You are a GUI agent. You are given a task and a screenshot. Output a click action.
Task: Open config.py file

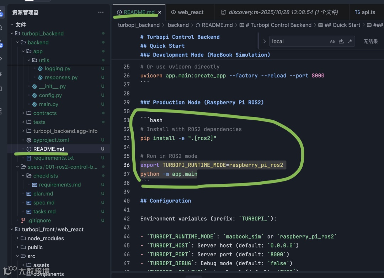[x=50, y=95]
